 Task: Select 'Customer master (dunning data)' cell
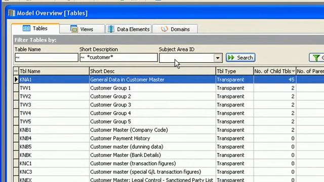point(152,147)
